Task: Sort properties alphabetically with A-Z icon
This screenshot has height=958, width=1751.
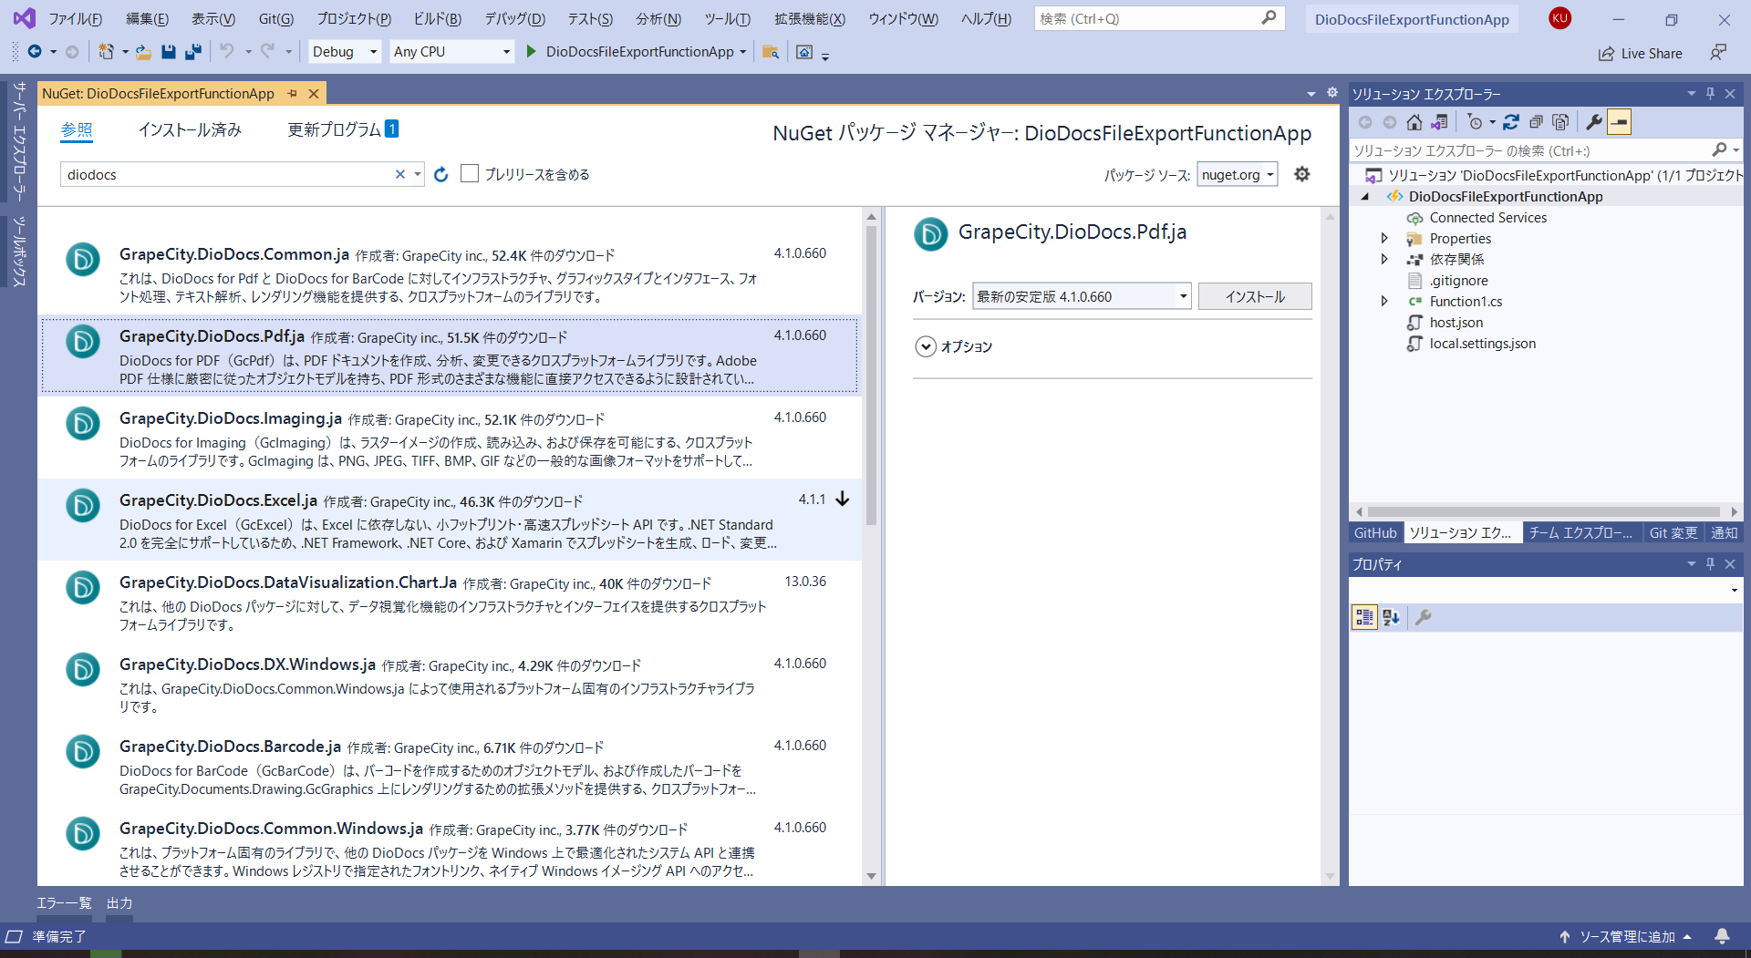Action: [1391, 618]
